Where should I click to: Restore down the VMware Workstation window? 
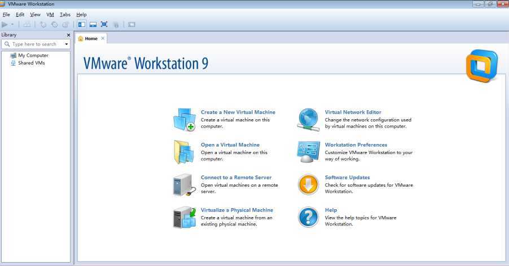pos(490,4)
